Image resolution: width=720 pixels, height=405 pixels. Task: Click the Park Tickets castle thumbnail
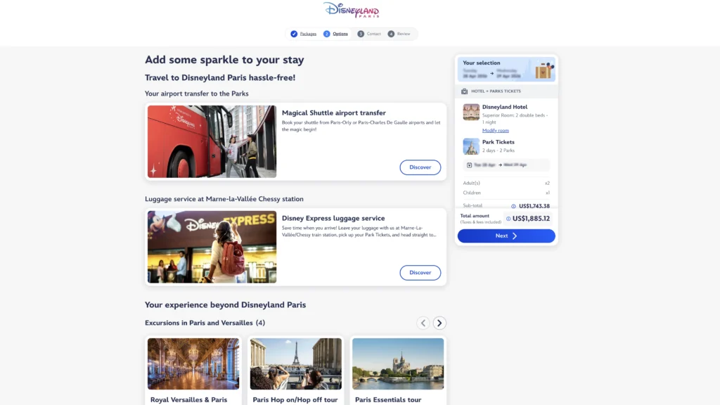(x=471, y=146)
